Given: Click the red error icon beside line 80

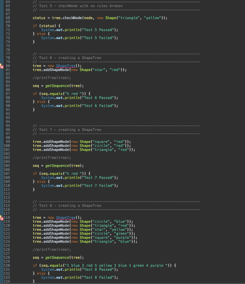Looking at the screenshot, I should point(1,67).
